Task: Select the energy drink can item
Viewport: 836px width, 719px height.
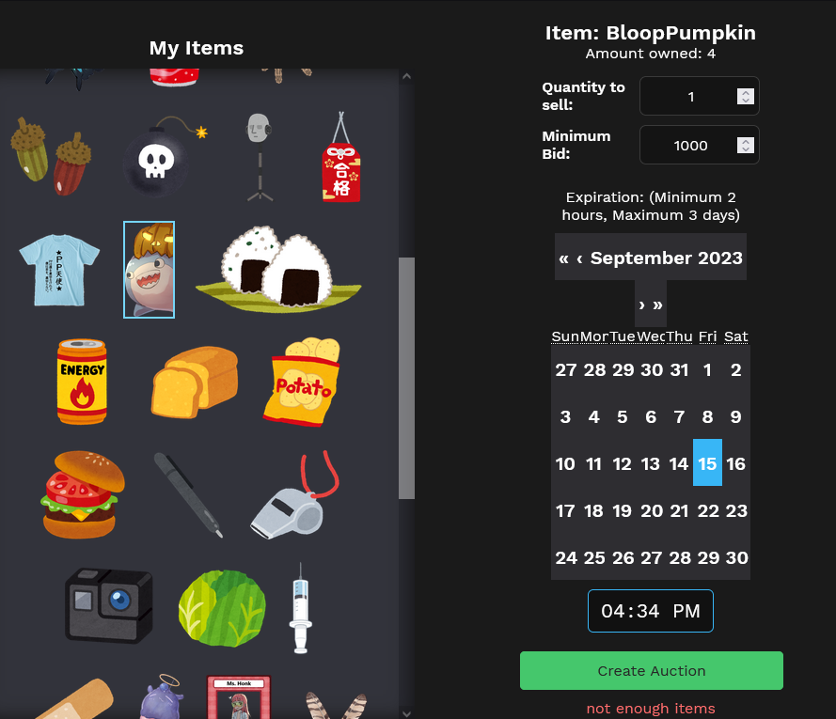Action: click(82, 382)
